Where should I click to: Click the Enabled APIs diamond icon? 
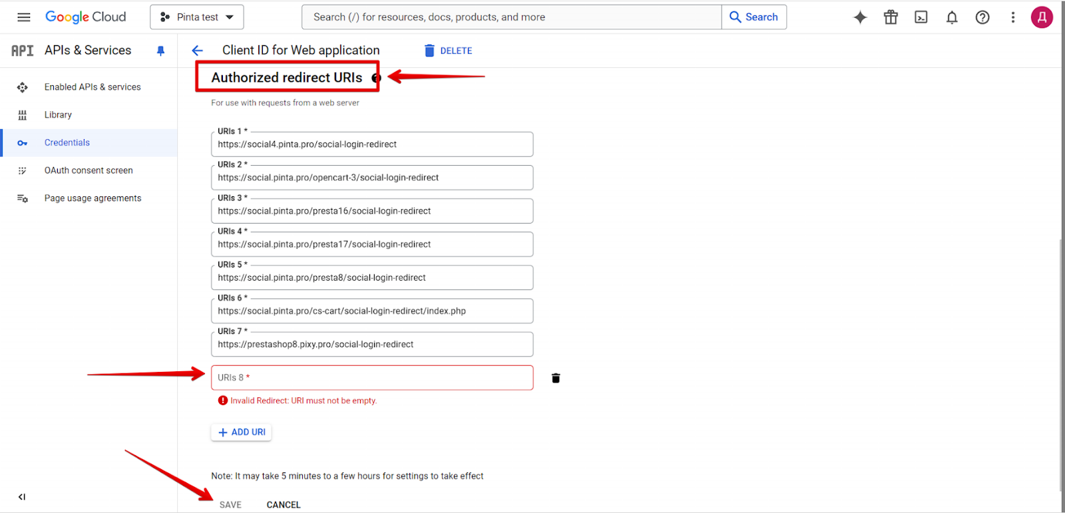(22, 87)
